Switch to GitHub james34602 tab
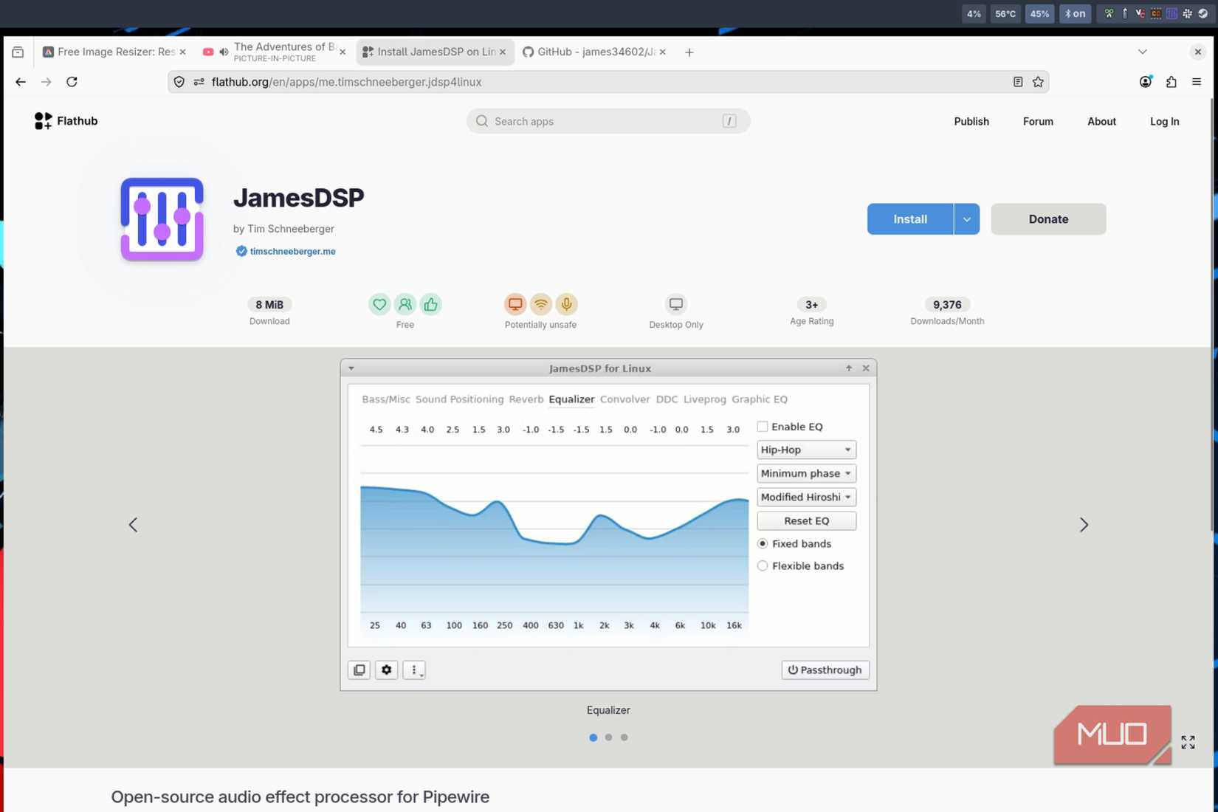The image size is (1218, 812). click(594, 52)
